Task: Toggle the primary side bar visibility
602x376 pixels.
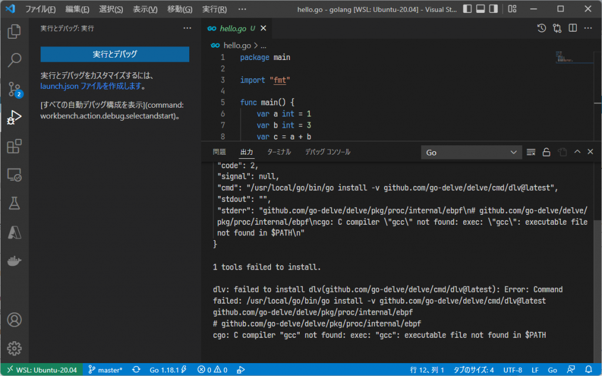Action: (x=467, y=9)
